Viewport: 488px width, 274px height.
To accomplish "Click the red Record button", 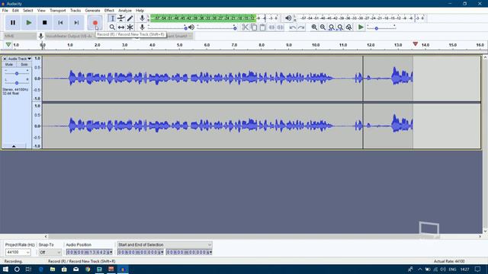I will click(95, 23).
